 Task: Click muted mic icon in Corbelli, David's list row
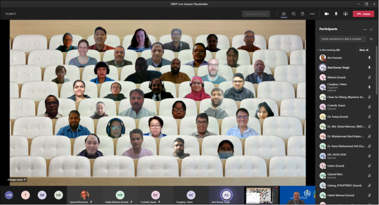[369, 107]
